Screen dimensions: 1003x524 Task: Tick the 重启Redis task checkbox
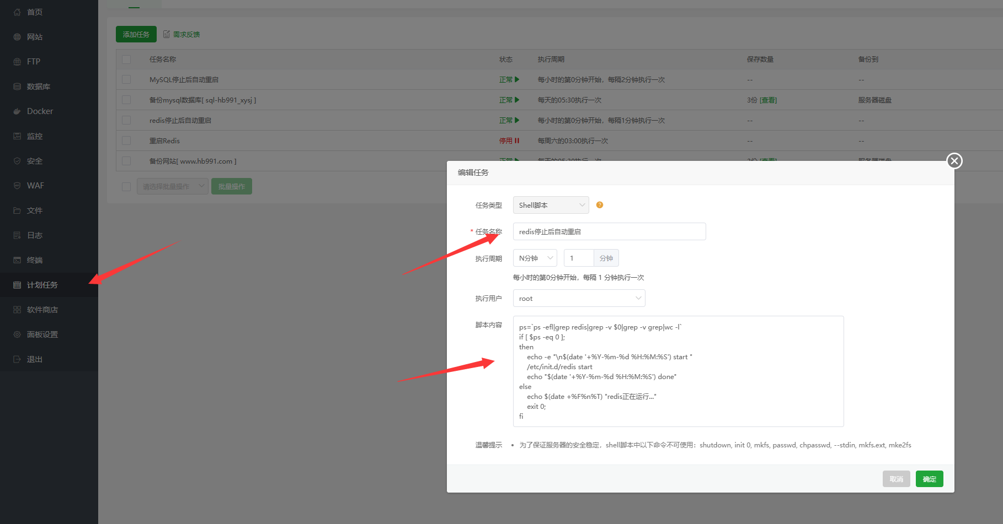point(126,141)
